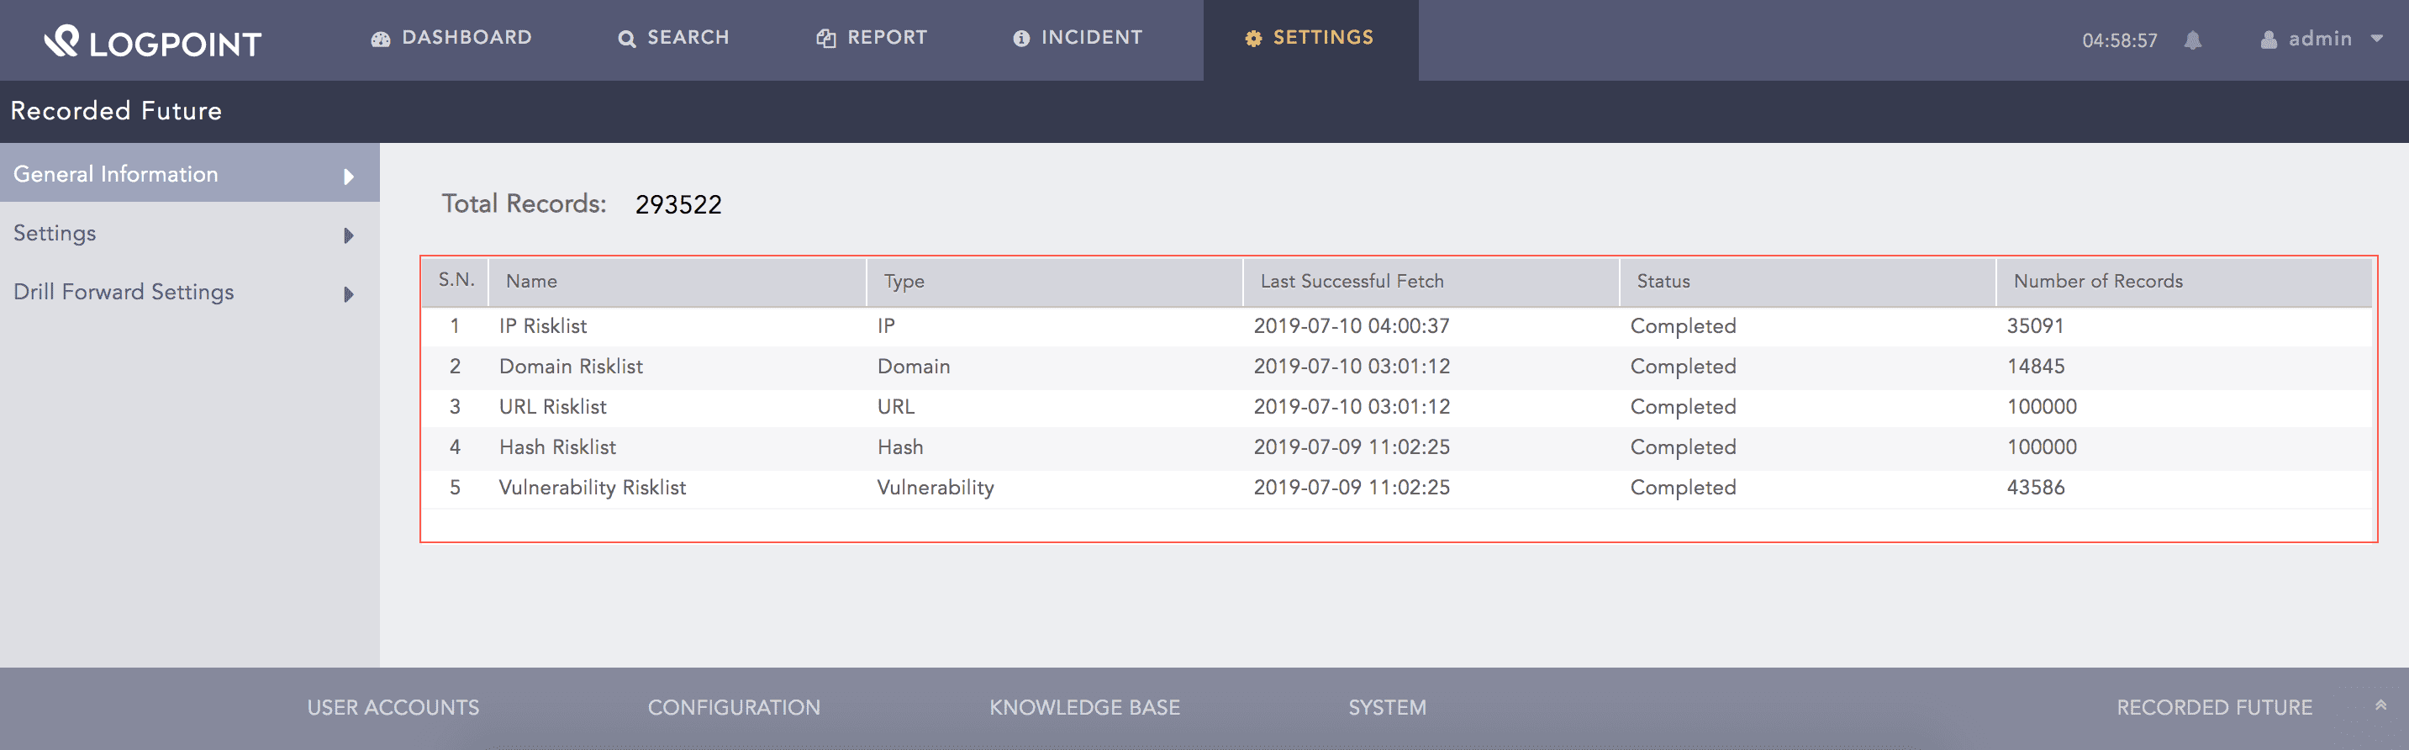This screenshot has width=2409, height=750.
Task: Sort by Number of Records column header
Action: click(x=2098, y=282)
